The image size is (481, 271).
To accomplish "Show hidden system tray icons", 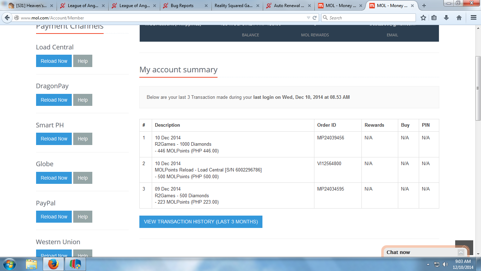I will (428, 264).
